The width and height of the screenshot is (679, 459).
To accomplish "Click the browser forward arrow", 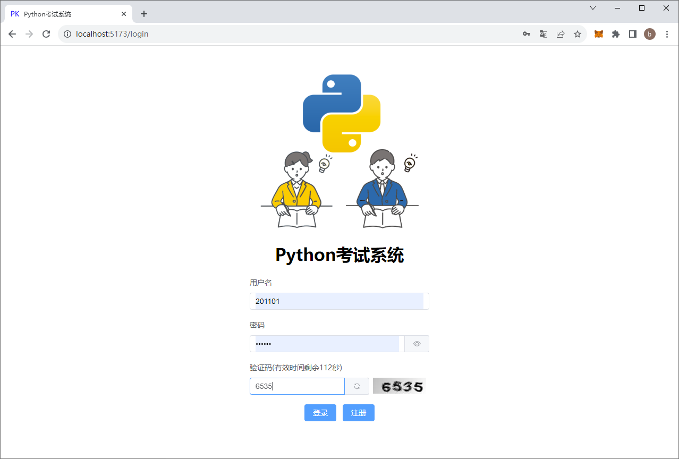I will point(29,34).
